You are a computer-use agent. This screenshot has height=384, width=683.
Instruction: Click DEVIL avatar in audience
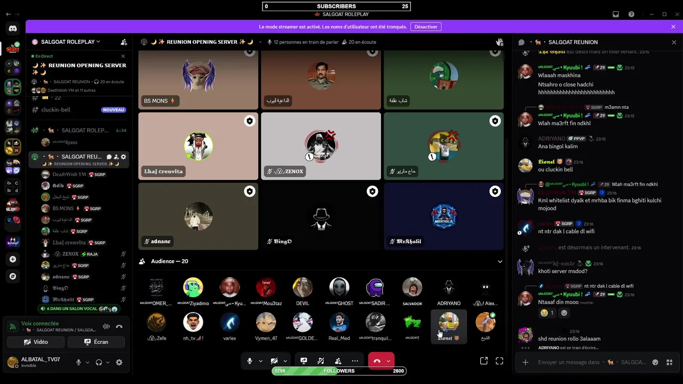(303, 287)
